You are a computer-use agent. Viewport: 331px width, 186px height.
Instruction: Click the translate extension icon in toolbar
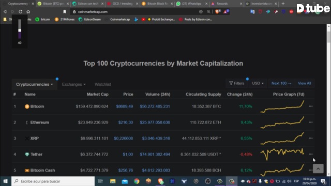[252, 11]
